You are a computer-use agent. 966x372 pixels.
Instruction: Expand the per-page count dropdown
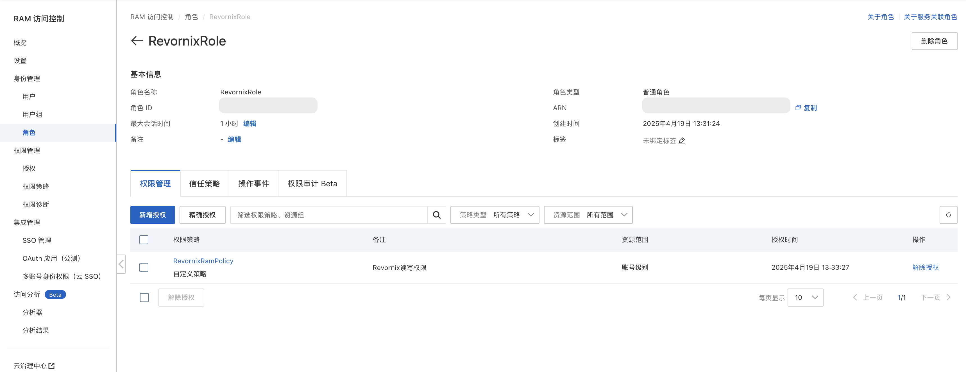(805, 297)
